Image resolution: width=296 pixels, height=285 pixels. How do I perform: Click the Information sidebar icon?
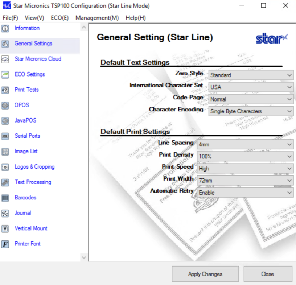[x=5, y=28]
